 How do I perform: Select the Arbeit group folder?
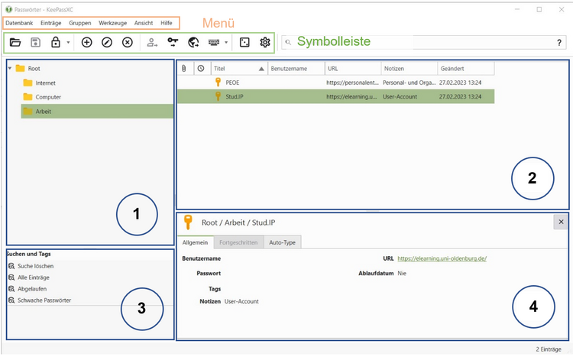click(97, 111)
